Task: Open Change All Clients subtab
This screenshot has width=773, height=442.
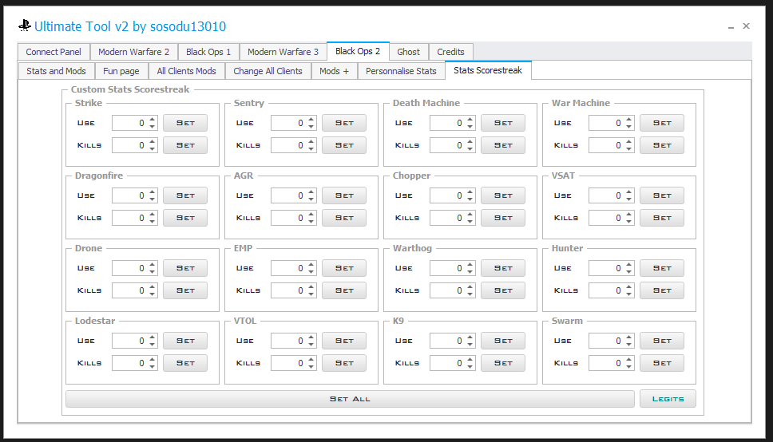Action: coord(268,71)
